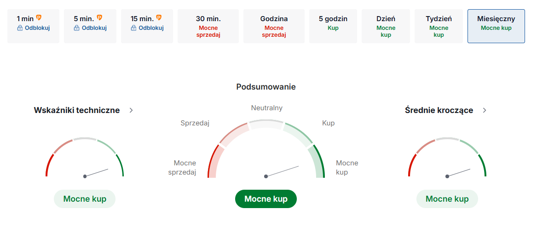The image size is (537, 226).
Task: Switch to the Godzina timeframe tab
Action: pyautogui.click(x=274, y=26)
